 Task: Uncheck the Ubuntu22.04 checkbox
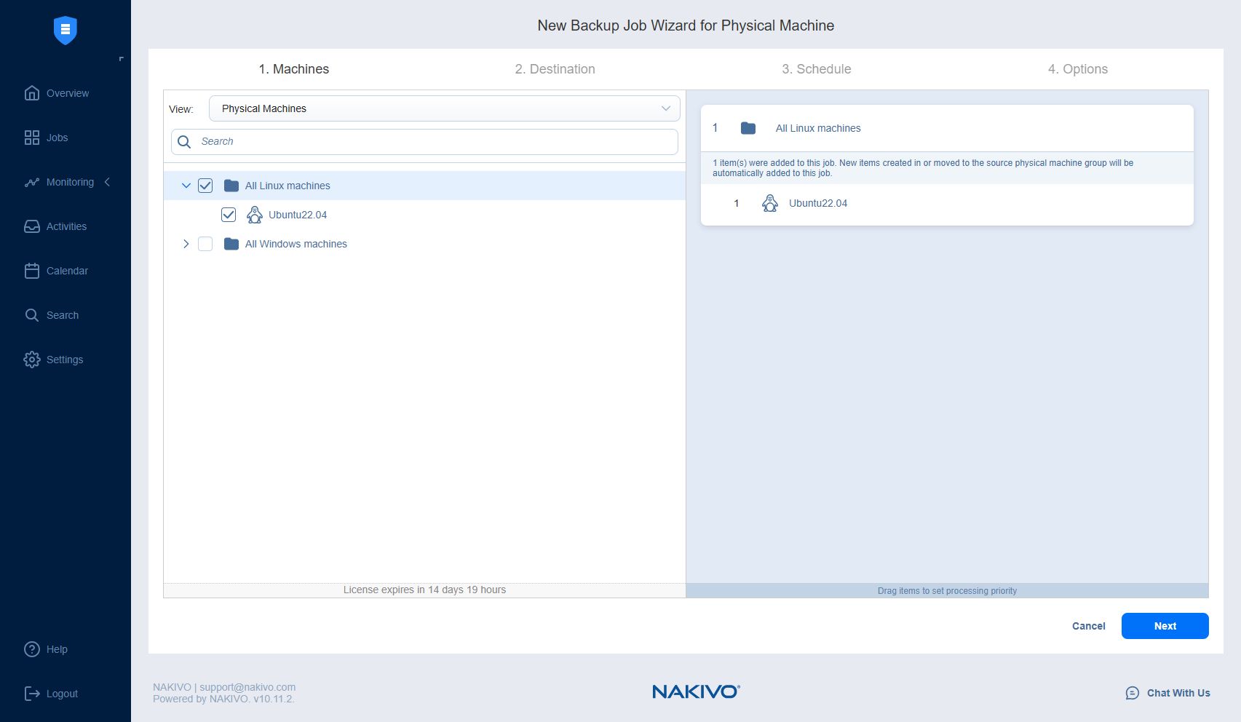229,215
